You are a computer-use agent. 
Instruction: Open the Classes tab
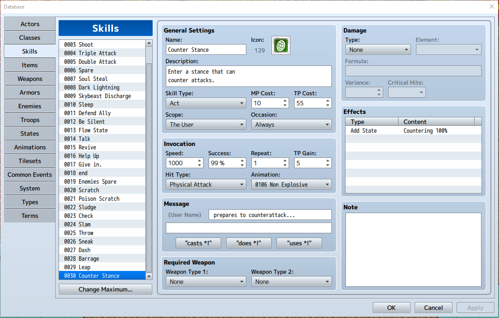[30, 38]
